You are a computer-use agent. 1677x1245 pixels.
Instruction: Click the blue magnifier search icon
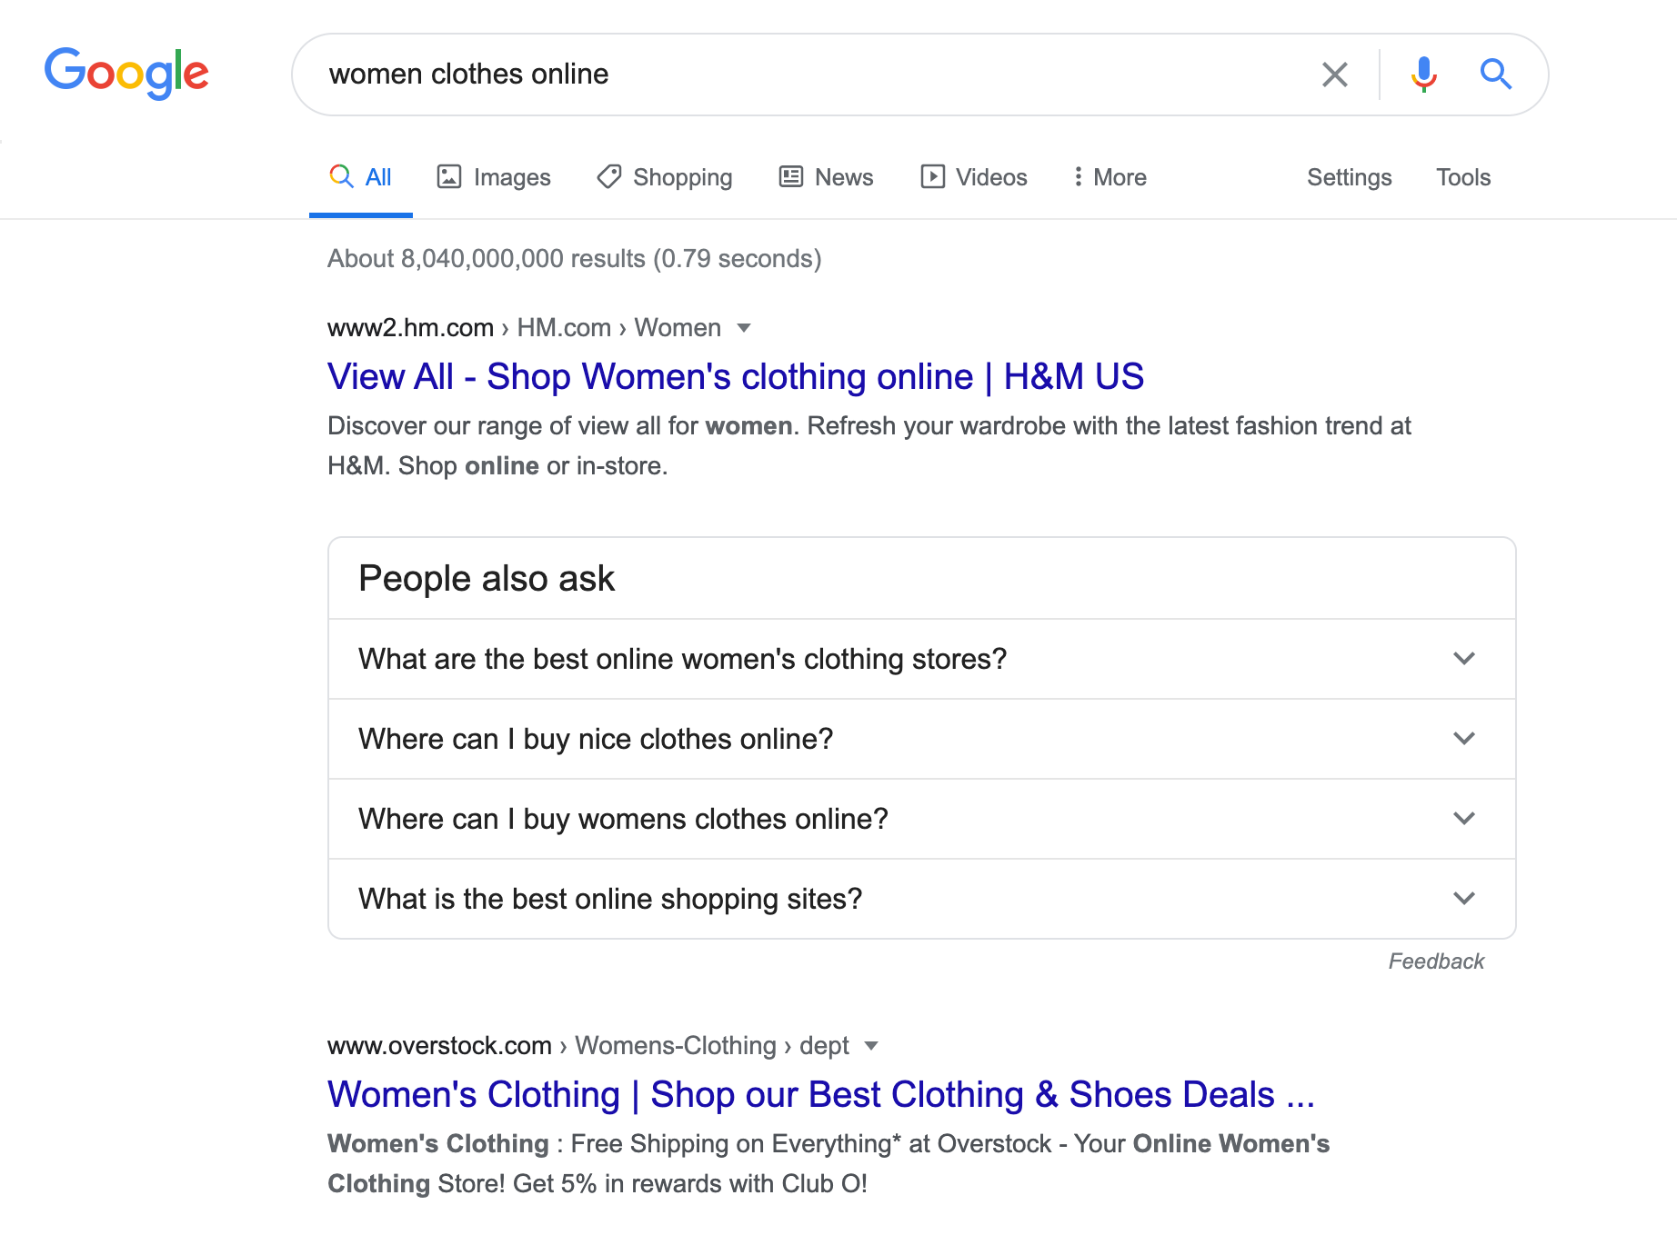1495,75
